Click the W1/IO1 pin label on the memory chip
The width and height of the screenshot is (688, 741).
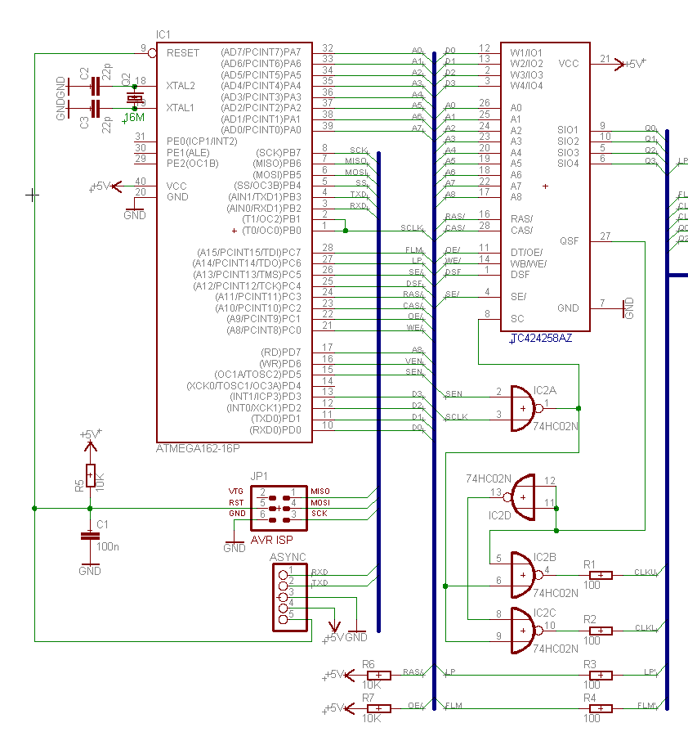click(526, 53)
